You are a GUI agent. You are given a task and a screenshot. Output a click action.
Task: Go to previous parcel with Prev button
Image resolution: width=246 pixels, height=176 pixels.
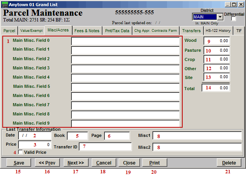(47, 163)
